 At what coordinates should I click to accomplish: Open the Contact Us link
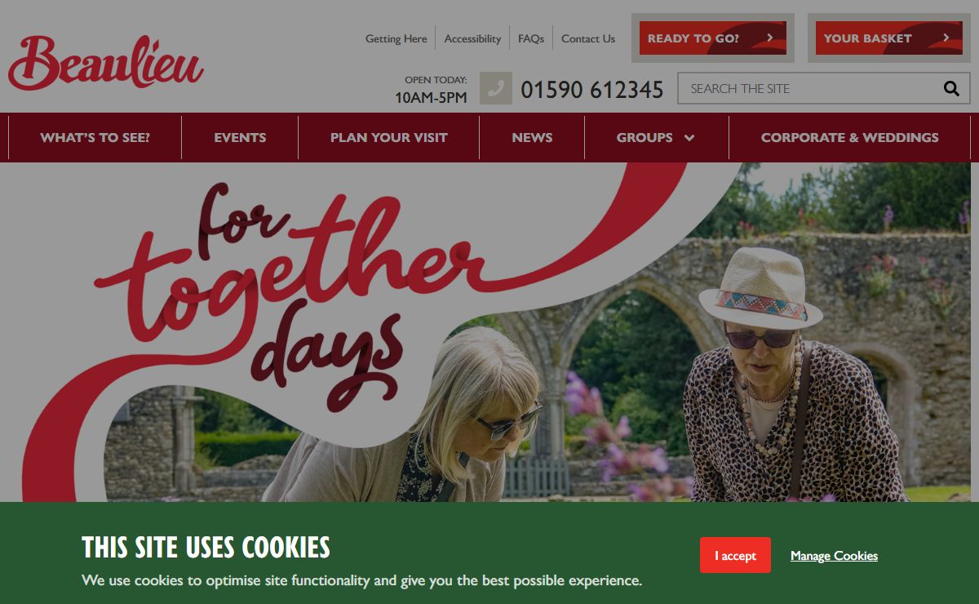point(588,38)
